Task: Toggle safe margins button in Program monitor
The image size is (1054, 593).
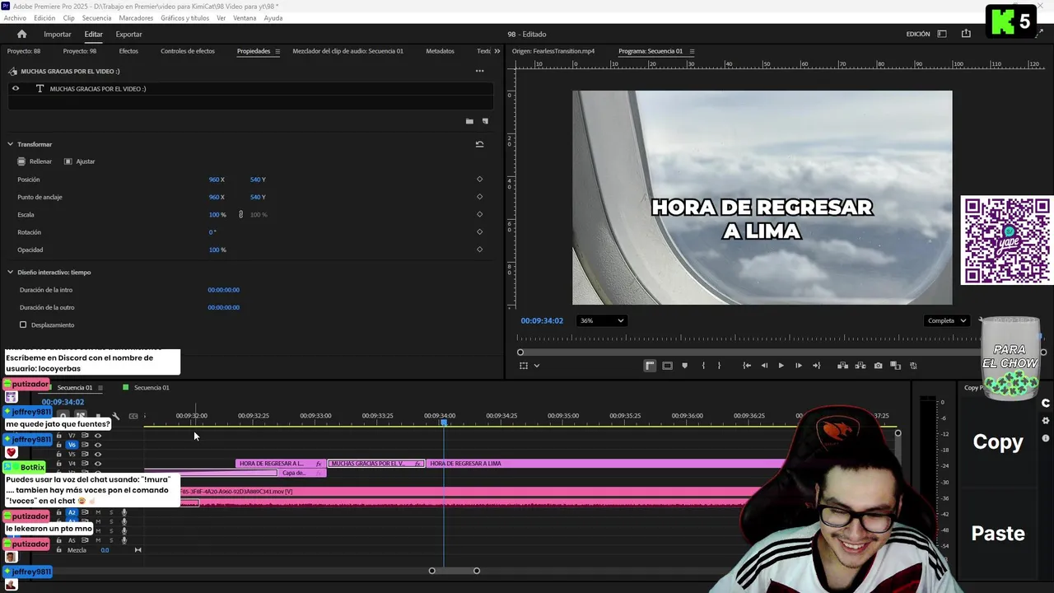Action: 667,366
